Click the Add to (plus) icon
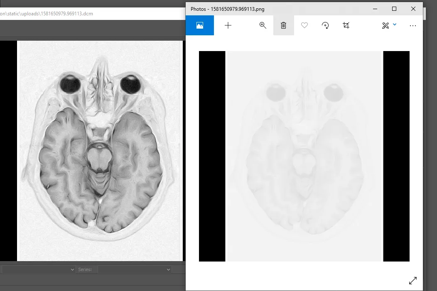The width and height of the screenshot is (437, 291). coord(228,25)
